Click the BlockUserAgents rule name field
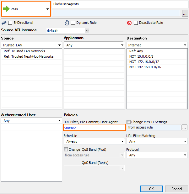This screenshot has width=189, height=194. point(120,4)
